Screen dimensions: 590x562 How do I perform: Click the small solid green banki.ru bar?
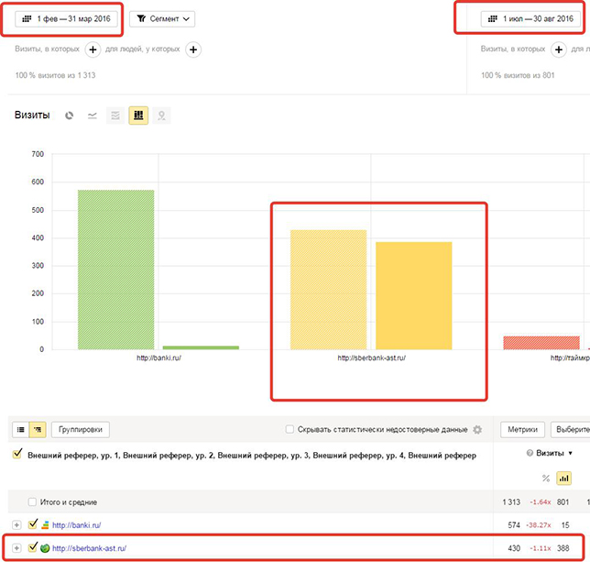pos(201,347)
